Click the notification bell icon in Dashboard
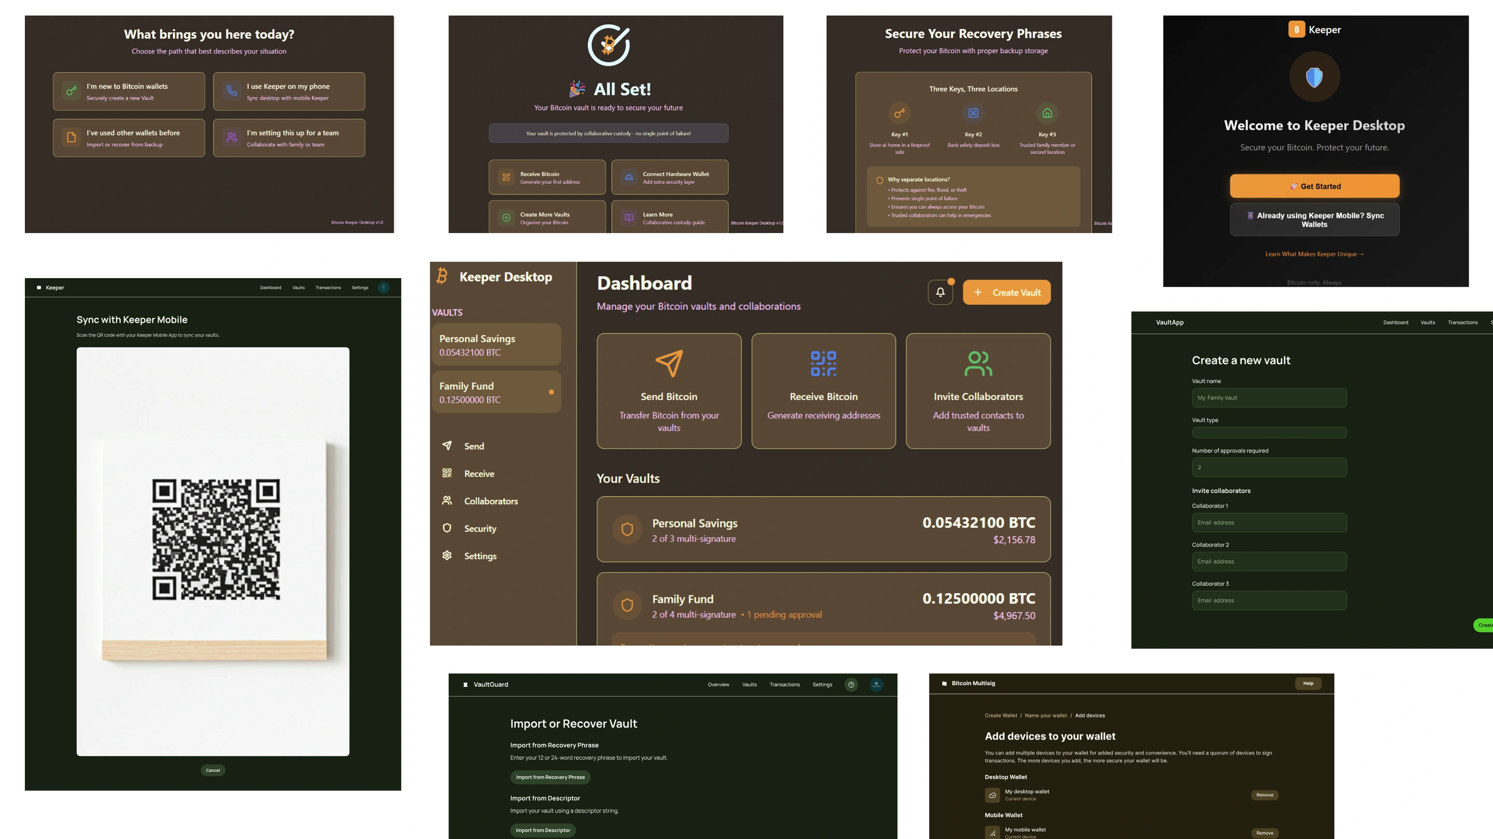This screenshot has height=839, width=1493. tap(940, 293)
